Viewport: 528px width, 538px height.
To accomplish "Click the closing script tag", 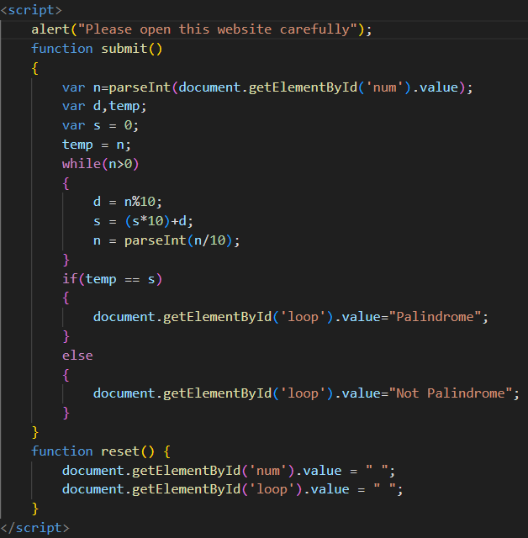I will (34, 527).
